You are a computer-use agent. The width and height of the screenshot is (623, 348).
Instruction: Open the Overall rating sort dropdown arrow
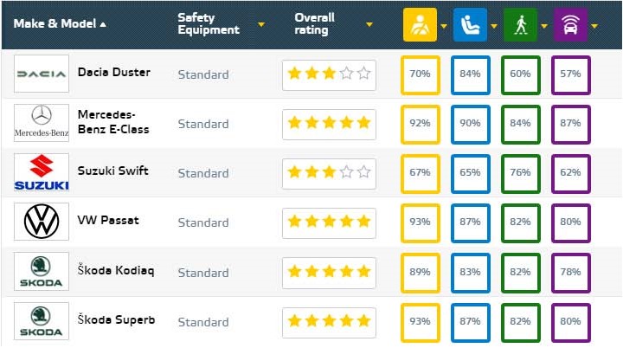pos(370,24)
